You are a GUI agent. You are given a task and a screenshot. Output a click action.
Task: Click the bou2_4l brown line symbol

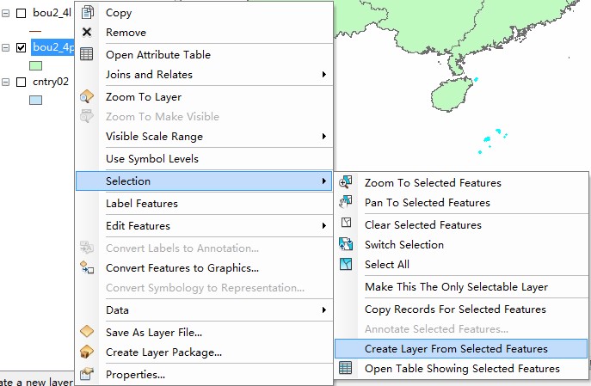pyautogui.click(x=35, y=31)
